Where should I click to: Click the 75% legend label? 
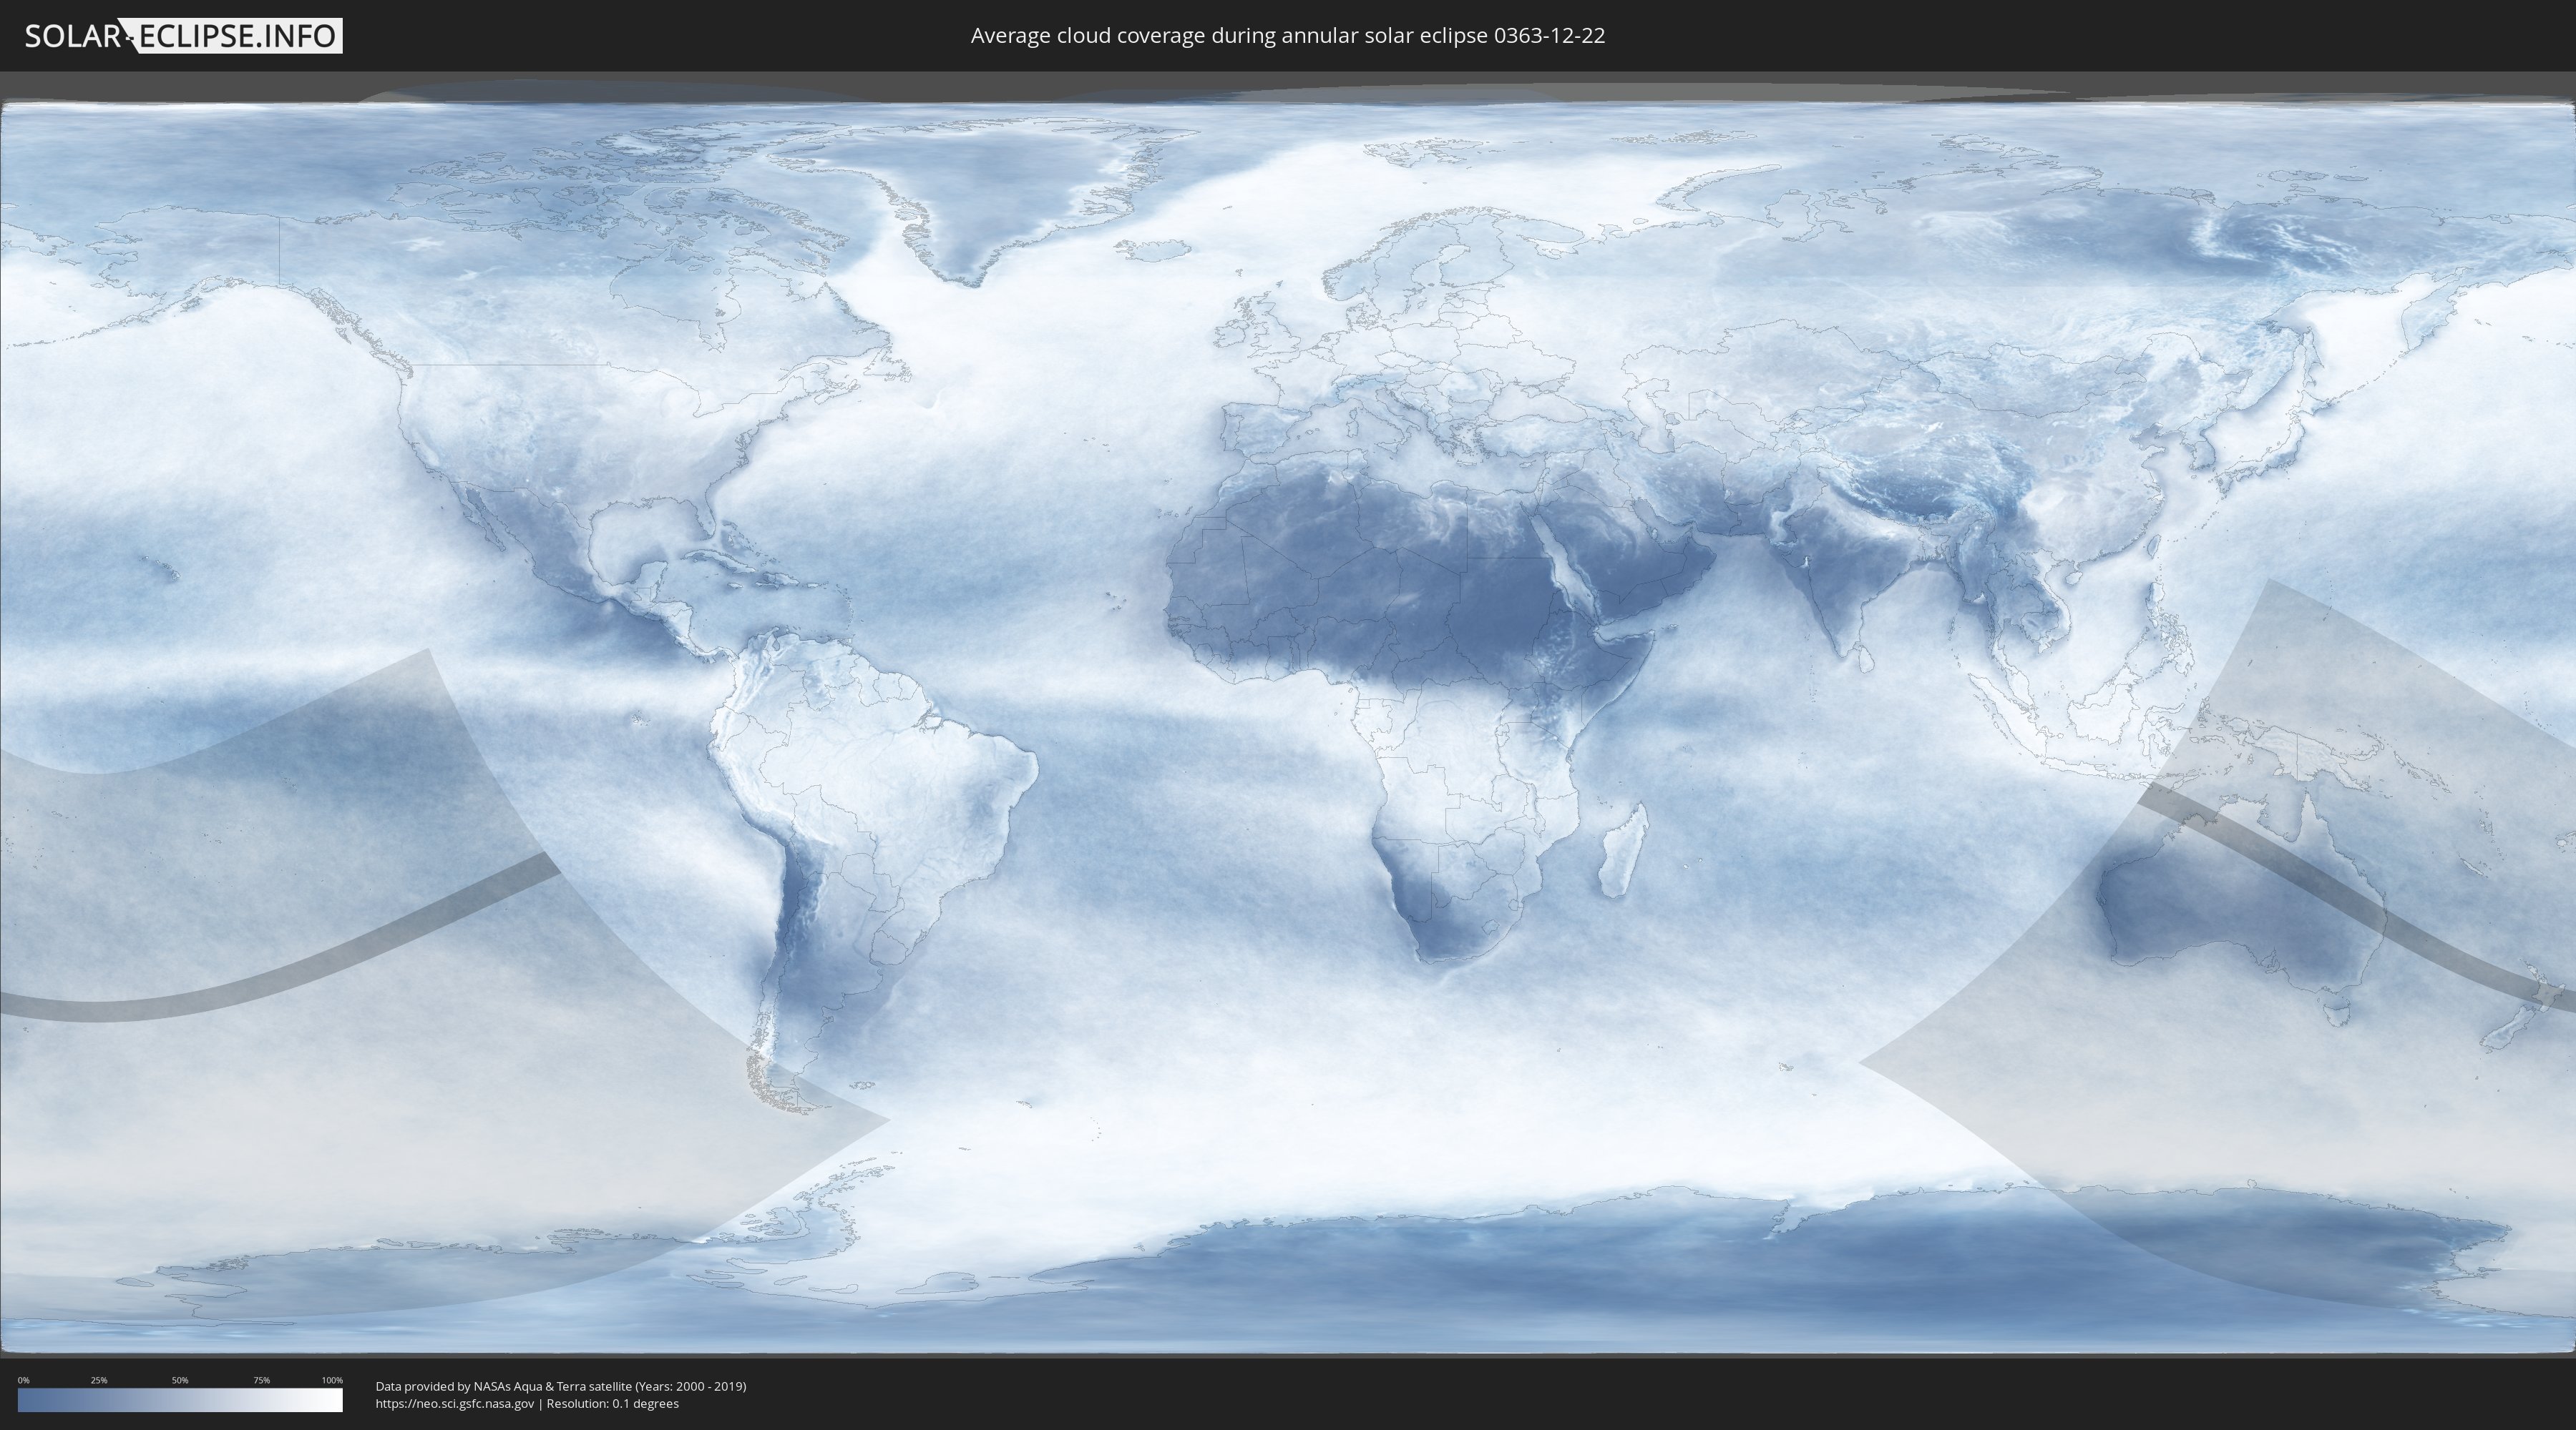pos(261,1380)
